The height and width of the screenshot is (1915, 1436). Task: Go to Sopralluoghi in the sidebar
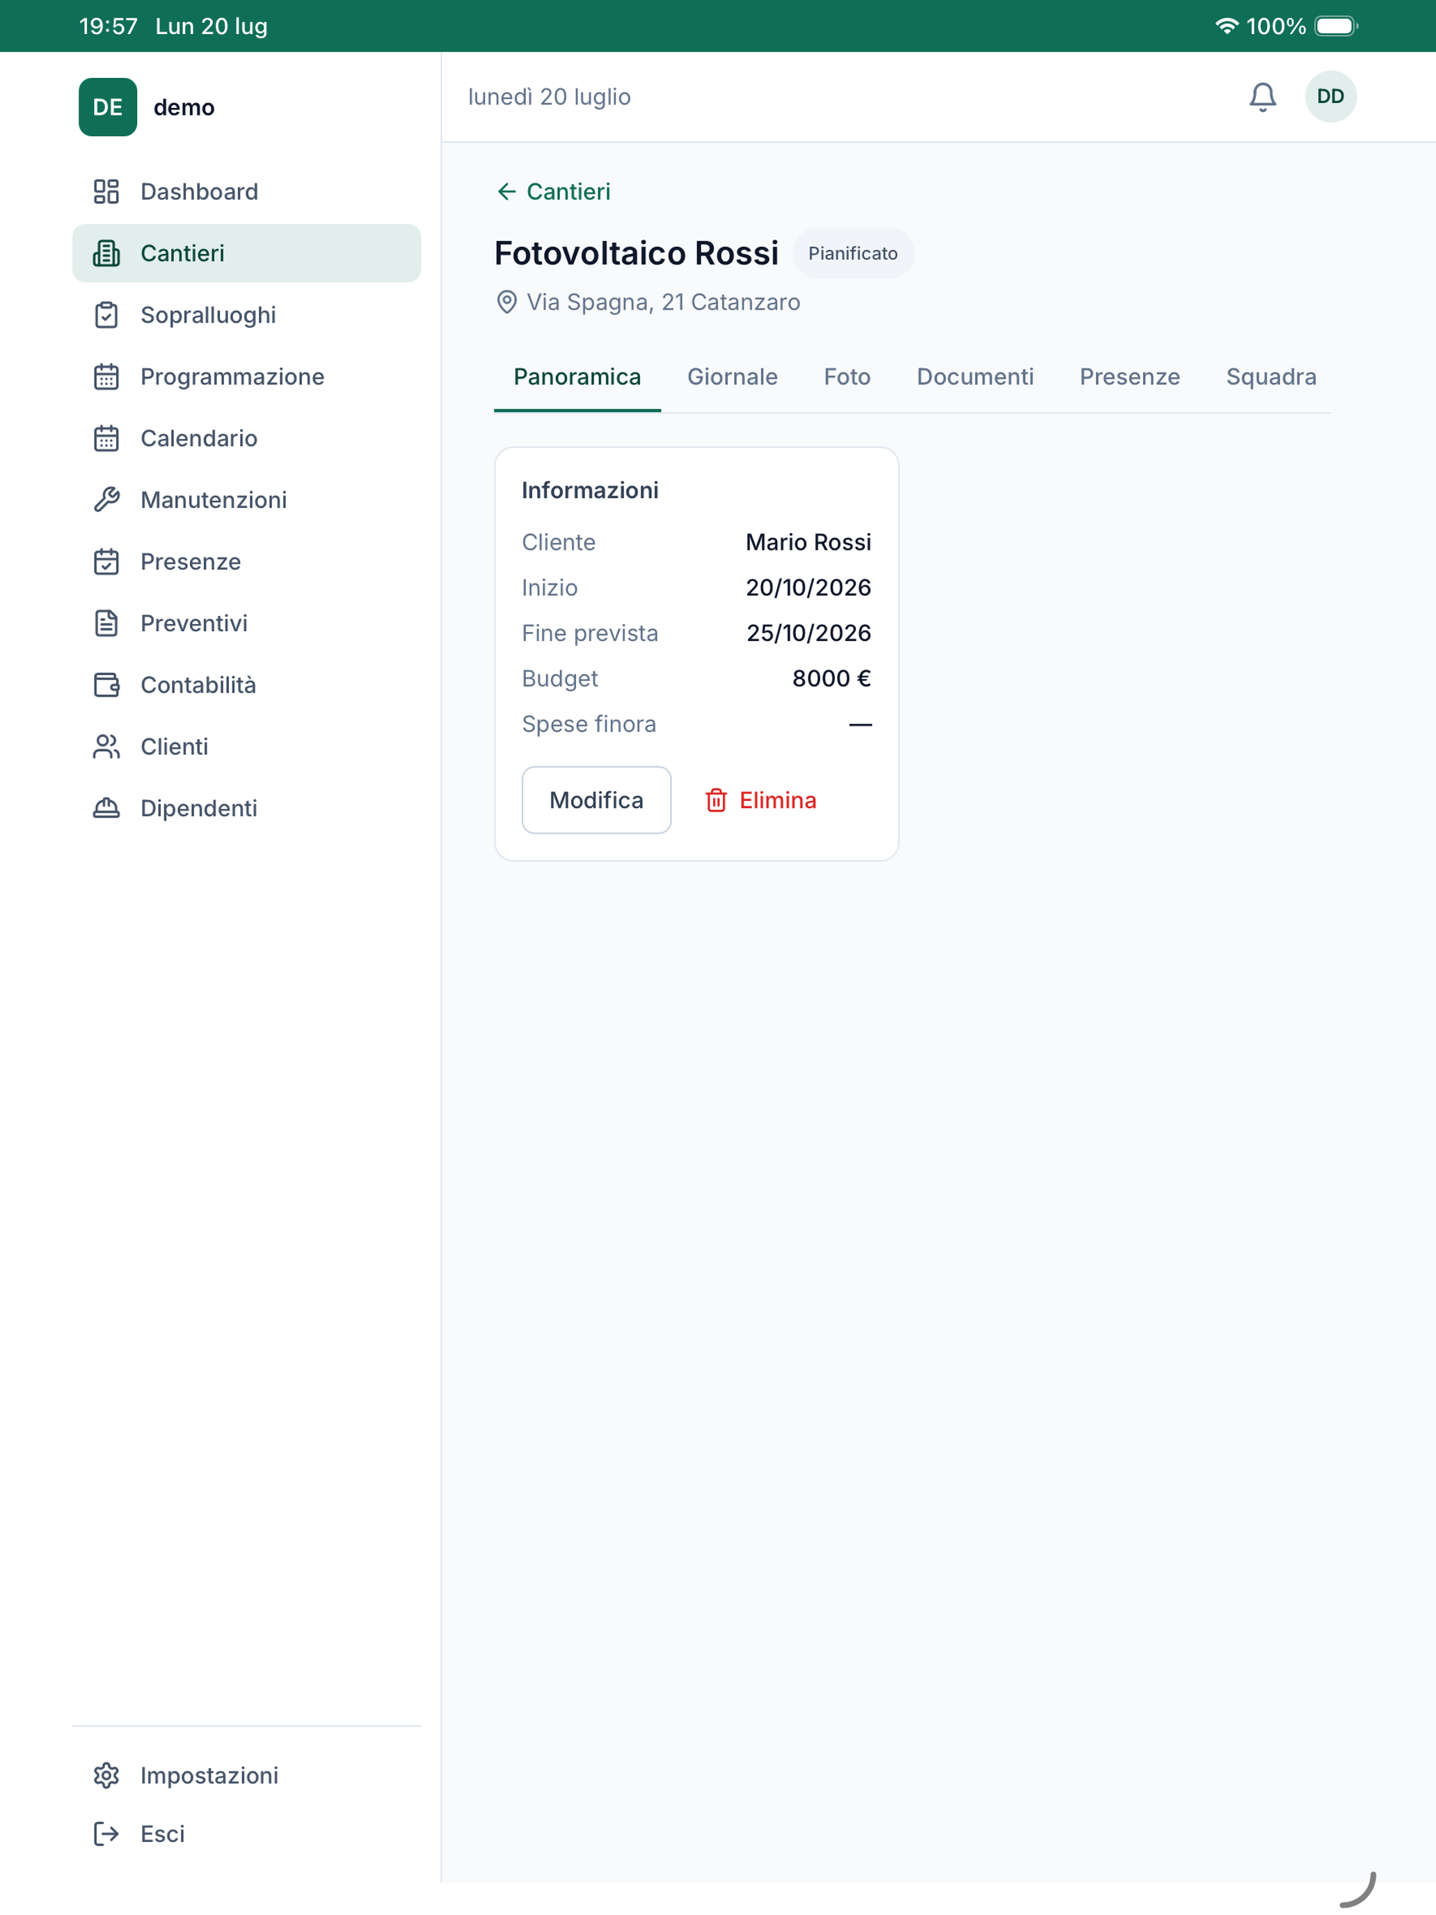tap(247, 315)
